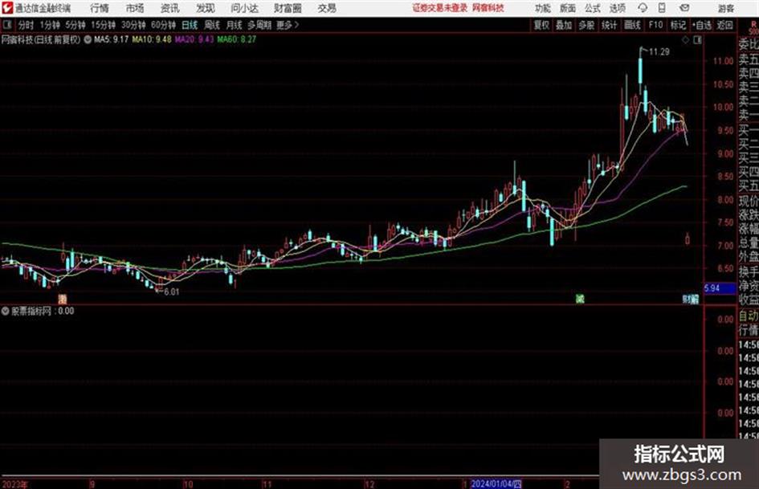Click the MA60: 8.27 value
The height and width of the screenshot is (489, 759).
(x=237, y=39)
